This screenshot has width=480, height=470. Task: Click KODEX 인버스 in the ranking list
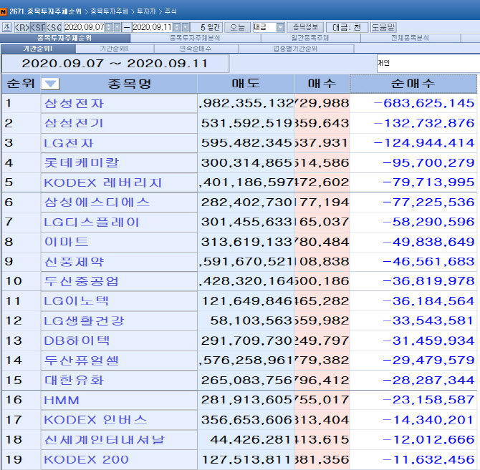point(95,420)
